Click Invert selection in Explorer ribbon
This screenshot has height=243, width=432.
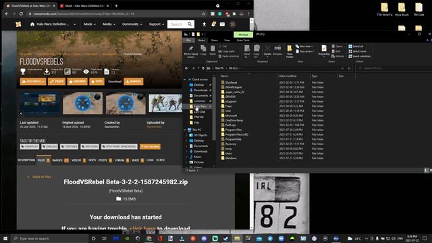tap(359, 56)
